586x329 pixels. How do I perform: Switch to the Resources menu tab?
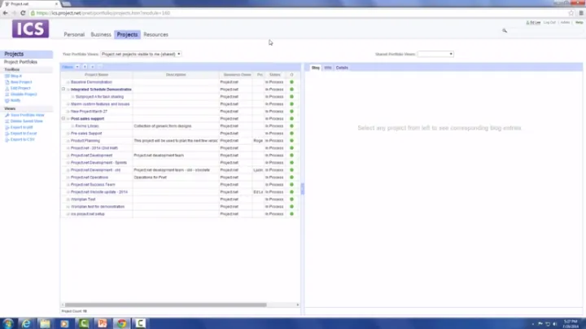155,35
